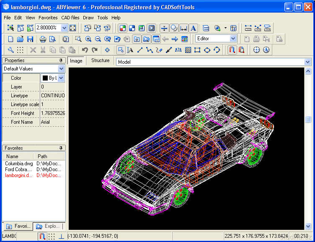Open the Model layout dropdown

[308, 62]
